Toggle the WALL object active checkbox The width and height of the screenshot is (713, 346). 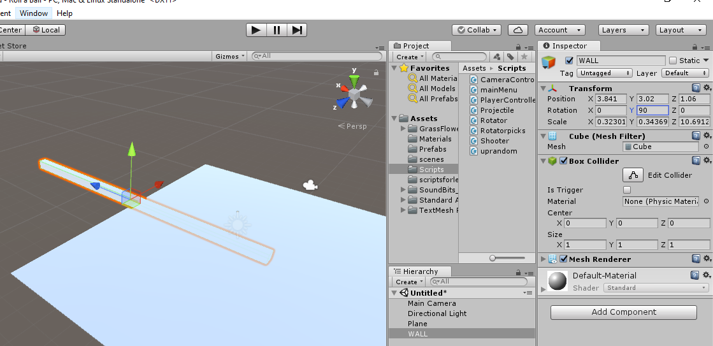point(569,61)
